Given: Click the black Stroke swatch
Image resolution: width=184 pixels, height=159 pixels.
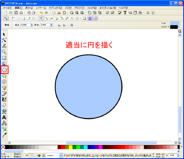Looking at the screenshot, I should click(174, 27).
